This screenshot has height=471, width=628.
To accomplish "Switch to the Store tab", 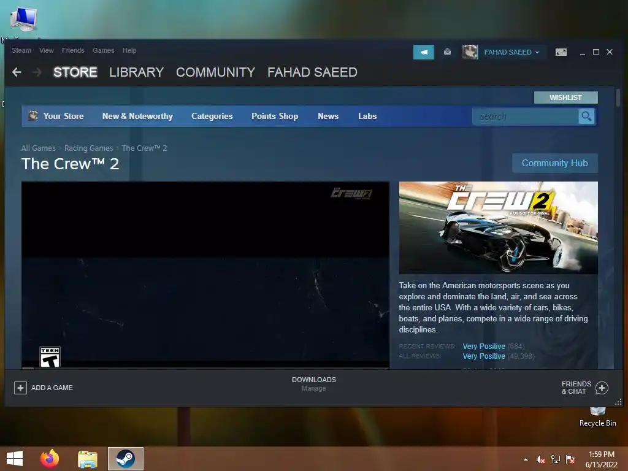I will pos(75,72).
